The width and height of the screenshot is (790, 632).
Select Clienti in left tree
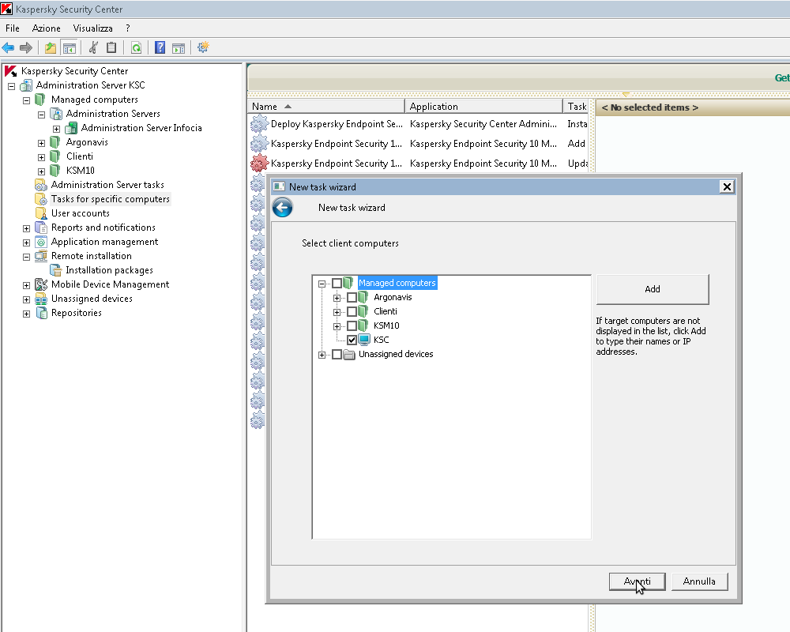tap(80, 156)
